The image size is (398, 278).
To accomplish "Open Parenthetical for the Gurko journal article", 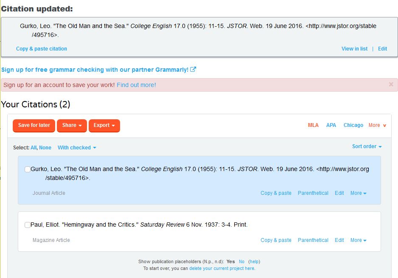I will pyautogui.click(x=313, y=193).
